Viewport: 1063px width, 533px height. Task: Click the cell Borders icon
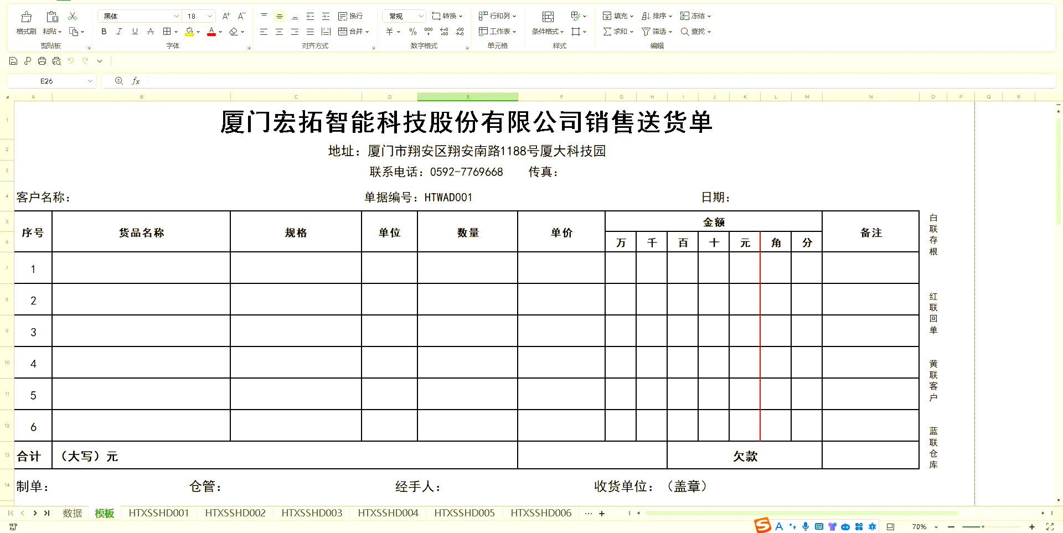167,32
